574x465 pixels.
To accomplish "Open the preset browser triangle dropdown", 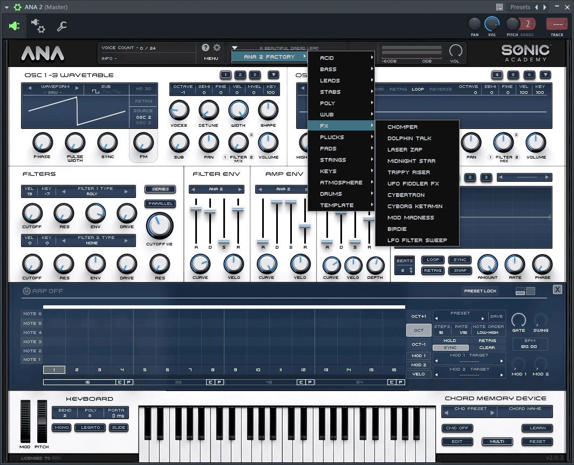I will point(235,48).
